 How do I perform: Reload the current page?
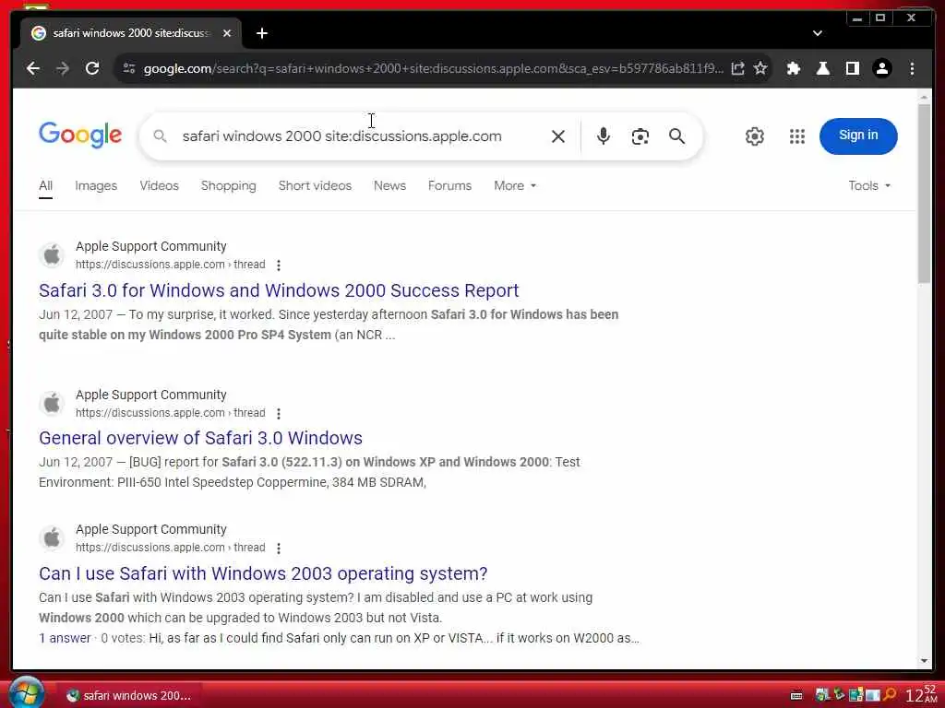click(x=92, y=68)
